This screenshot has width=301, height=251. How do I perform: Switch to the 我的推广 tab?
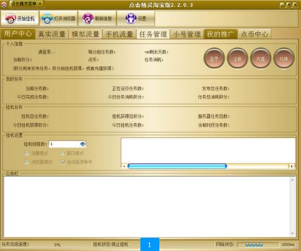pyautogui.click(x=220, y=34)
